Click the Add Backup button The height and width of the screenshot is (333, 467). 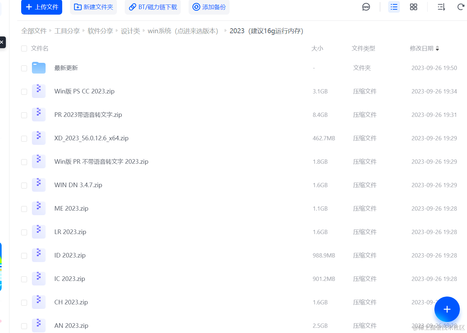209,7
